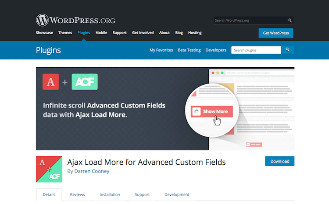
Task: Open the author link Darren Cooney
Action: click(92, 171)
